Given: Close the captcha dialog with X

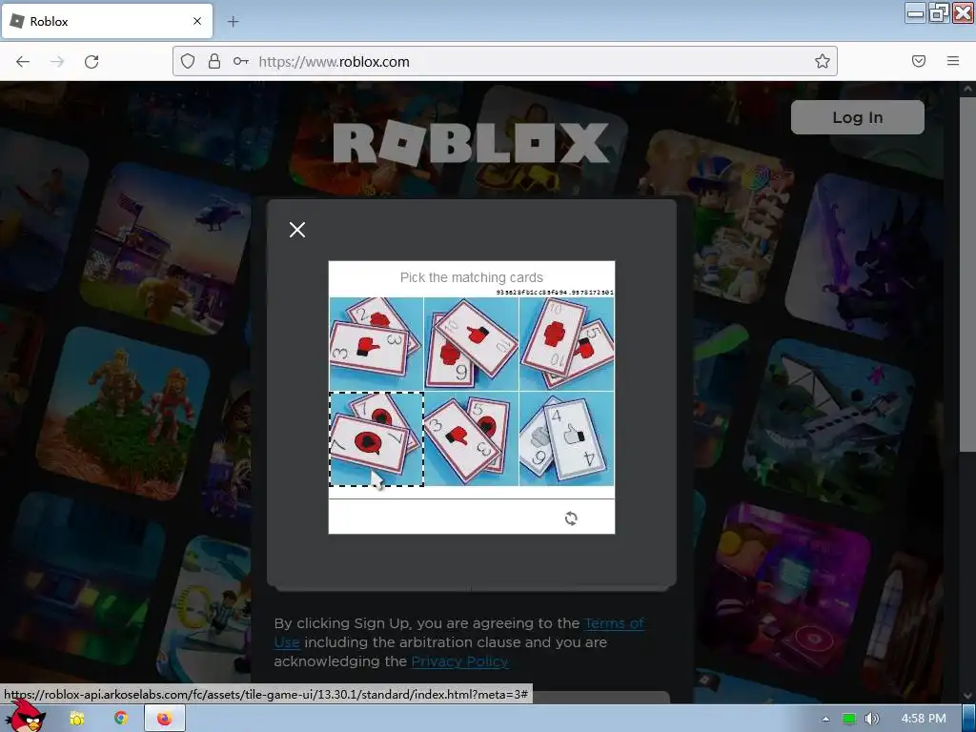Looking at the screenshot, I should pos(297,230).
